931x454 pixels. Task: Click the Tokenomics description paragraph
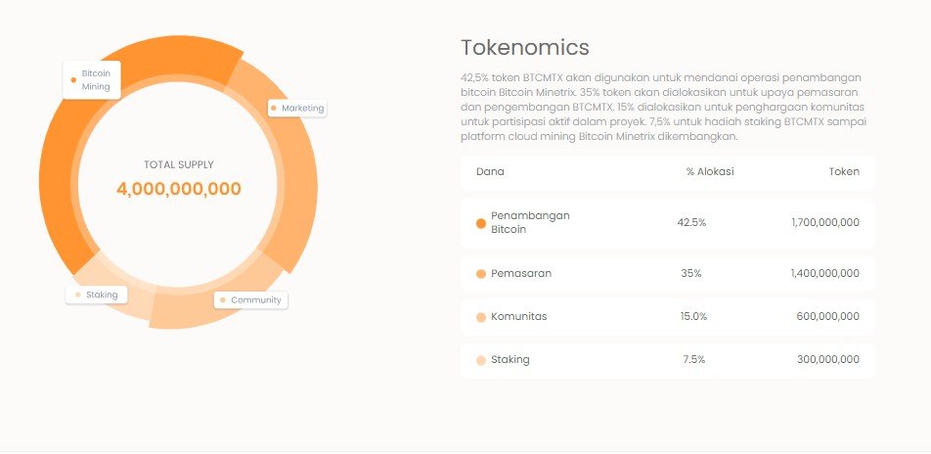pyautogui.click(x=663, y=107)
